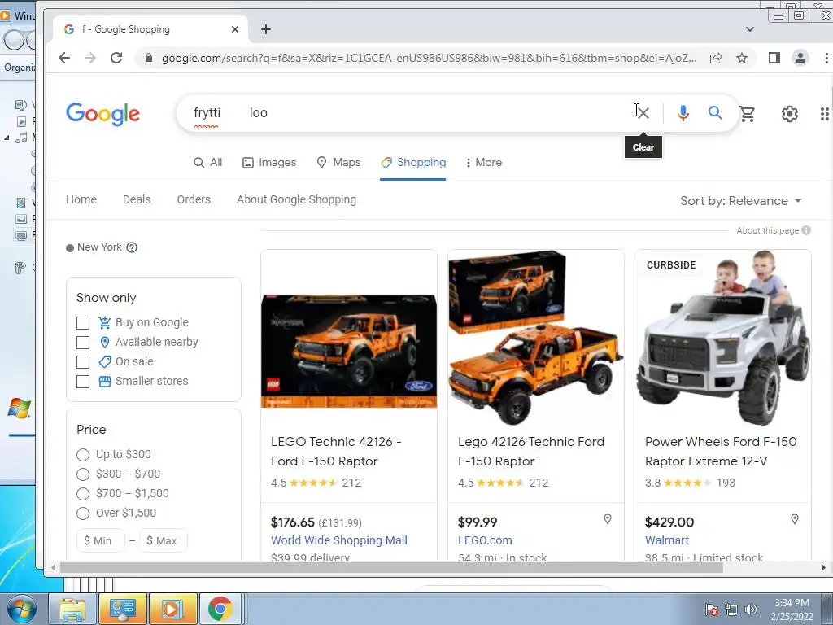This screenshot has width=833, height=625.
Task: Toggle On sale checkbox
Action: tap(83, 362)
